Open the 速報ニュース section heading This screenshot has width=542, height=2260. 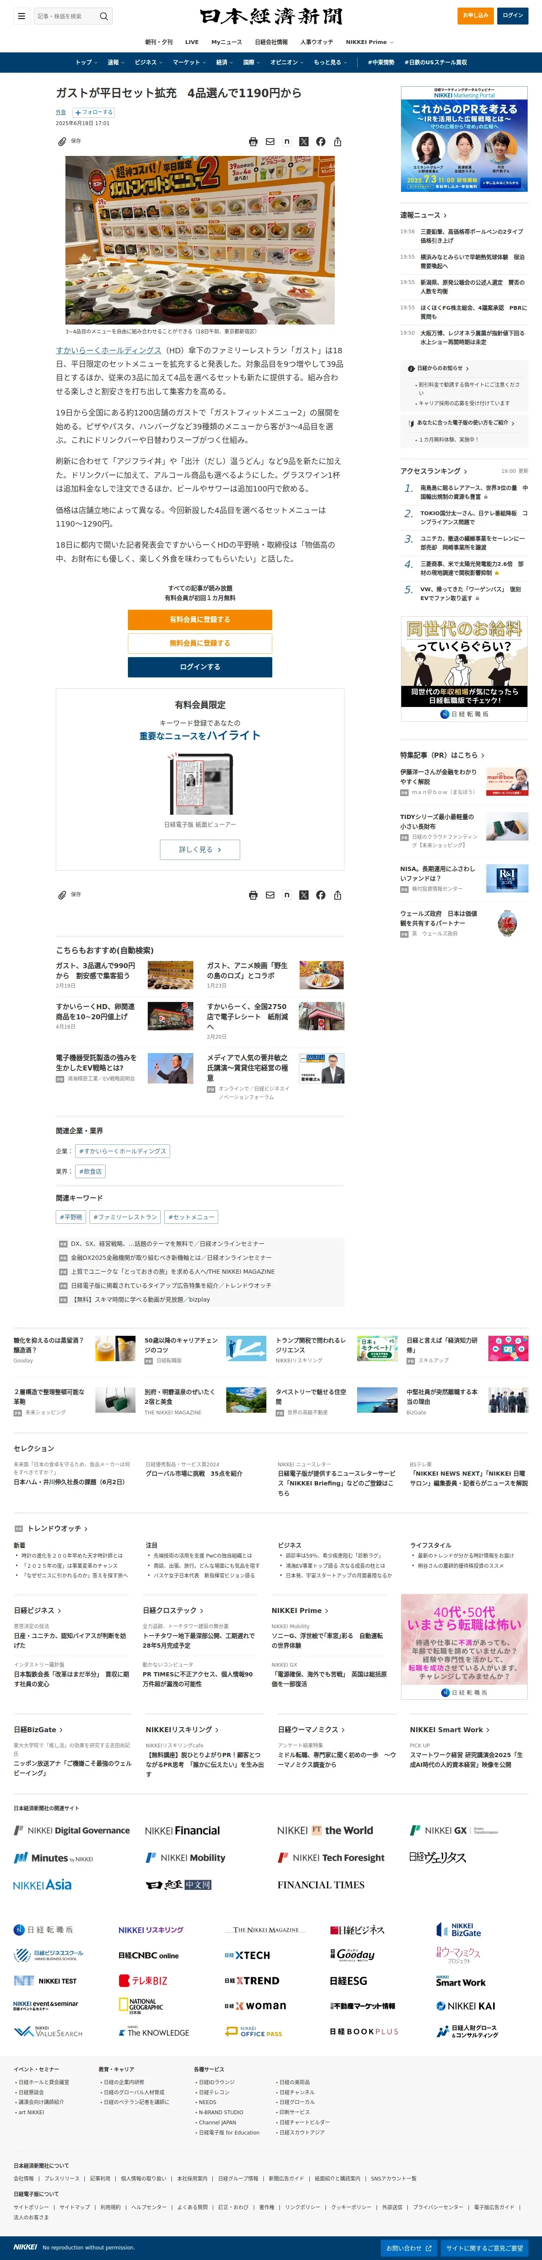pos(424,215)
